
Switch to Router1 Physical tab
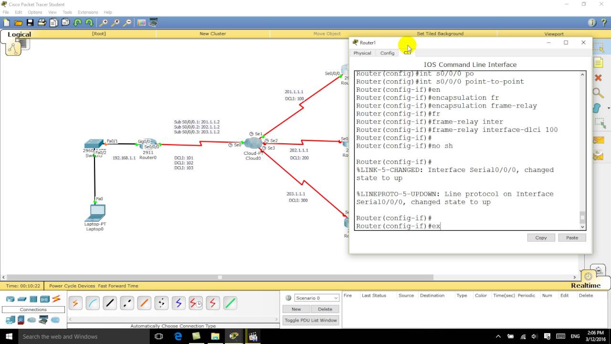click(x=362, y=53)
